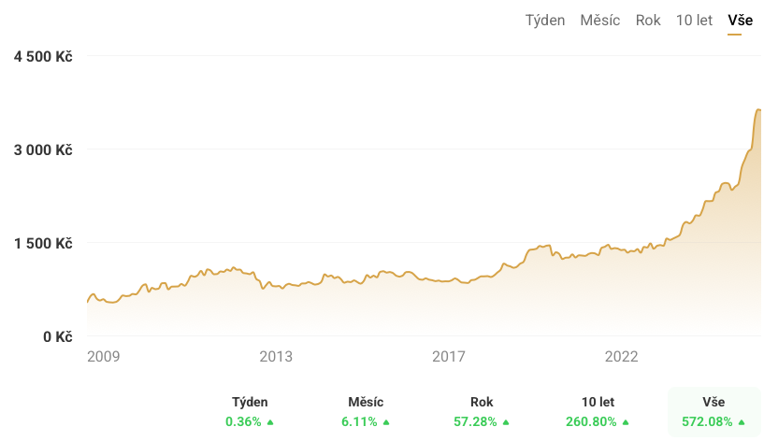The height and width of the screenshot is (441, 764).
Task: Click the 10 let 260.80% summary cell
Action: [x=598, y=412]
